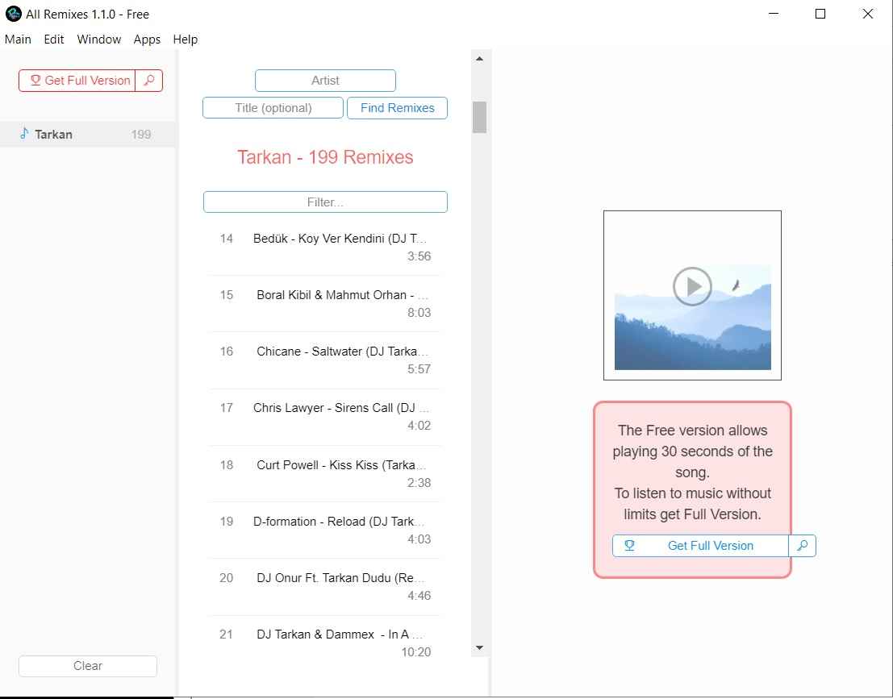Click the music note icon next to Tarkan
Image resolution: width=893 pixels, height=699 pixels.
[x=24, y=134]
